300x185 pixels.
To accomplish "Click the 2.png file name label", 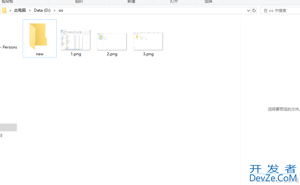I will tap(112, 54).
